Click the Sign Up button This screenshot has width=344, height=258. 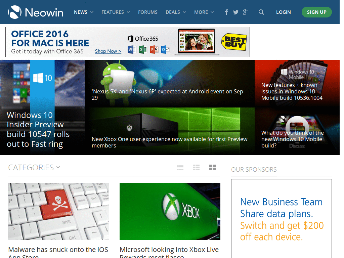(x=316, y=12)
